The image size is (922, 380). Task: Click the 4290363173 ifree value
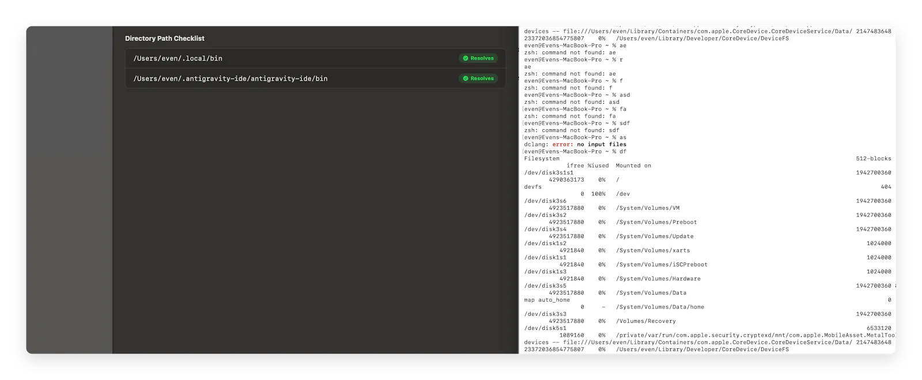click(x=566, y=179)
